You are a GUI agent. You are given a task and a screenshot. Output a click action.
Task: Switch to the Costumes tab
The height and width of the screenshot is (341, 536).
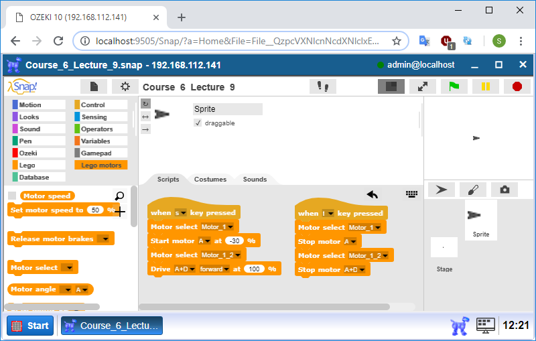tap(210, 180)
